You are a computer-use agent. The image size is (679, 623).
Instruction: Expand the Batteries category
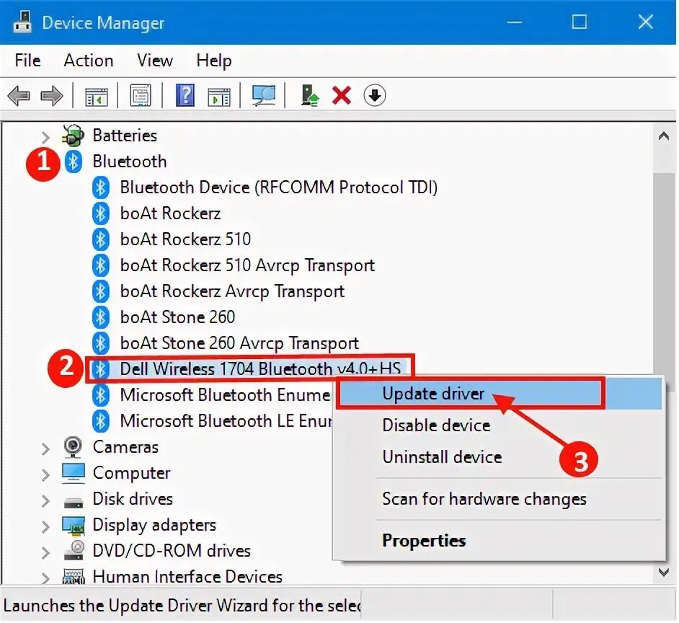tap(45, 137)
